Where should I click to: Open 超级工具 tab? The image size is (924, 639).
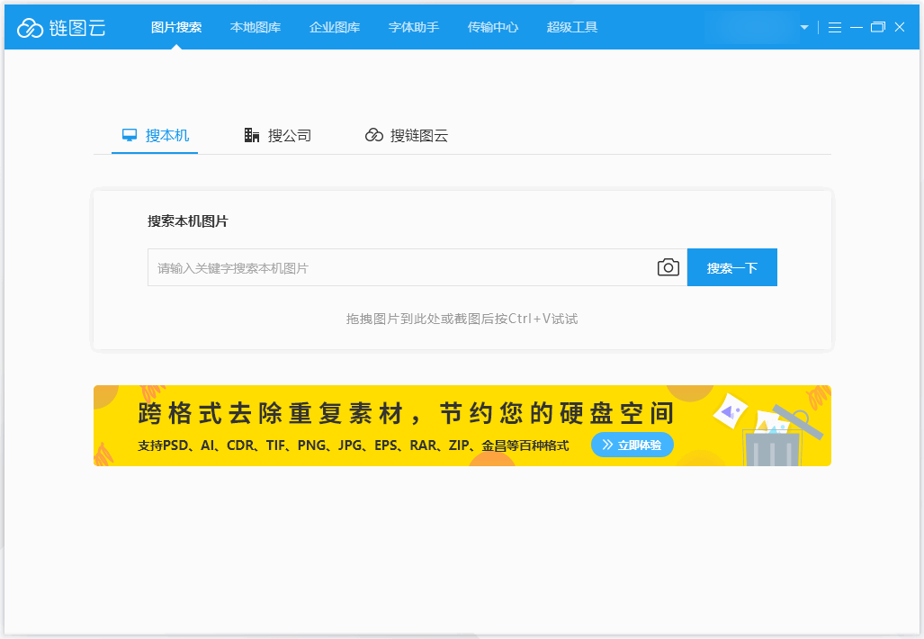[571, 27]
